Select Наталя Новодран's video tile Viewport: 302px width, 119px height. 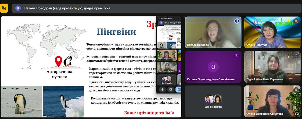tap(213, 32)
